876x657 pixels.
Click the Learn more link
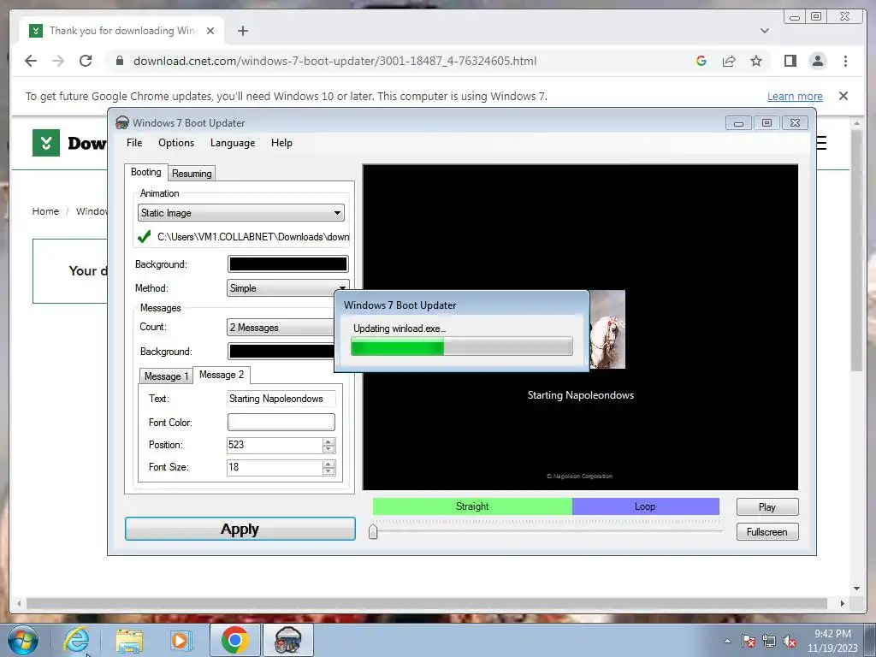(x=795, y=96)
